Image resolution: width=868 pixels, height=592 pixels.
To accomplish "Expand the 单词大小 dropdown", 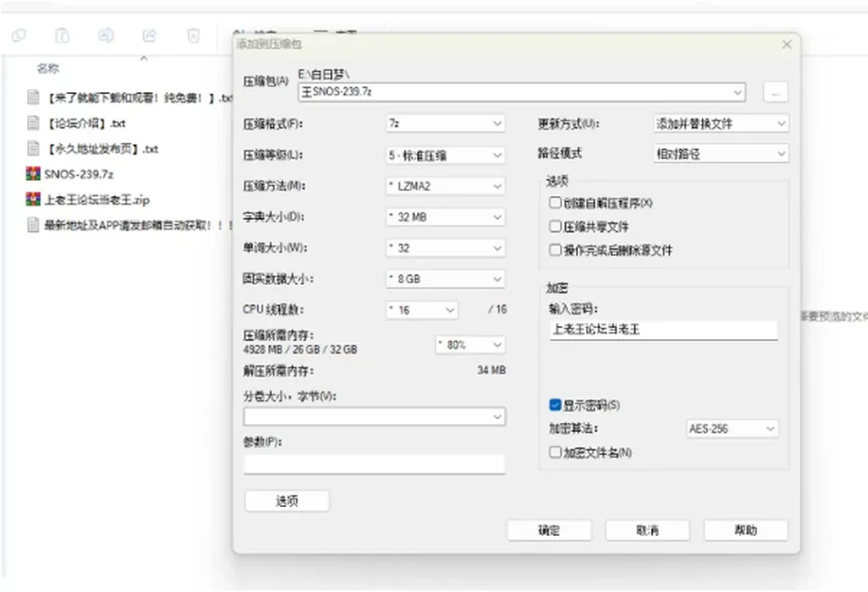I will coord(445,248).
